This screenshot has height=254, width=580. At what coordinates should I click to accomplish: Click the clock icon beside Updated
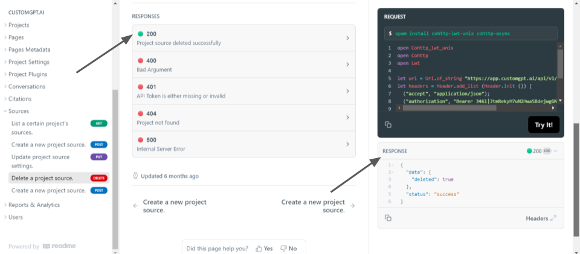point(135,176)
